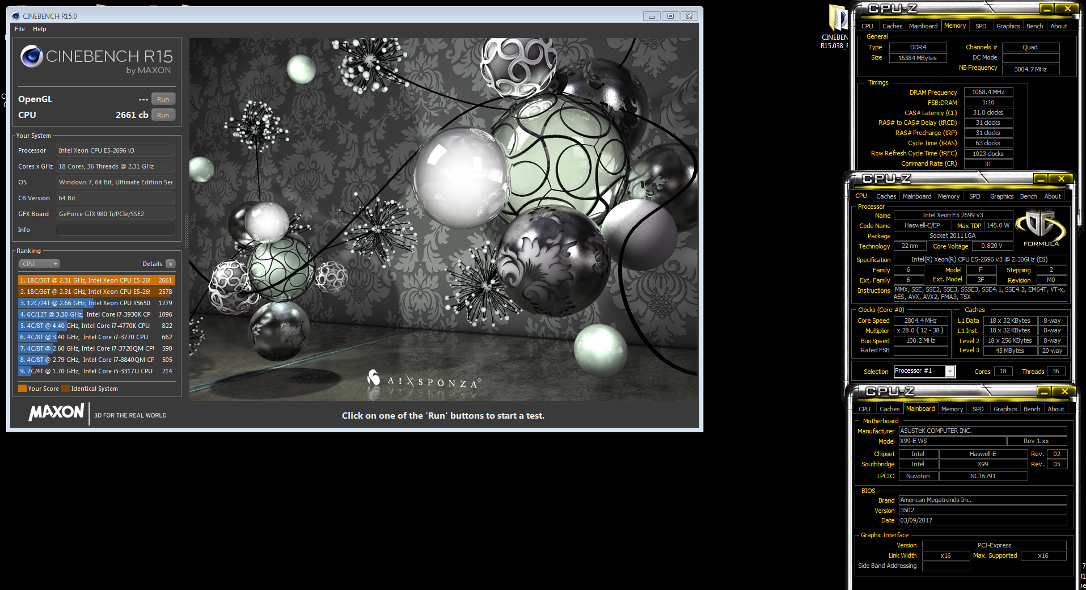Screen dimensions: 1086x590
Task: Click the DRAM Frequency value 1068.4 MHz
Action: [x=988, y=92]
